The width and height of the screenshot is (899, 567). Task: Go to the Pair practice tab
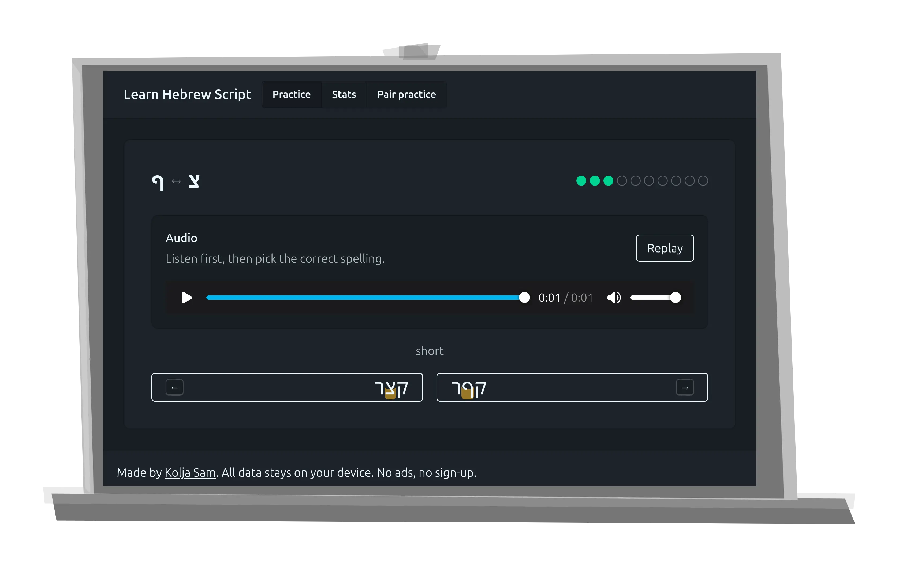coord(406,94)
